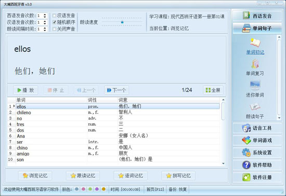Click the 朗读间隔时间 spinner arrows
Screen dimensions: 286x196
[45, 29]
